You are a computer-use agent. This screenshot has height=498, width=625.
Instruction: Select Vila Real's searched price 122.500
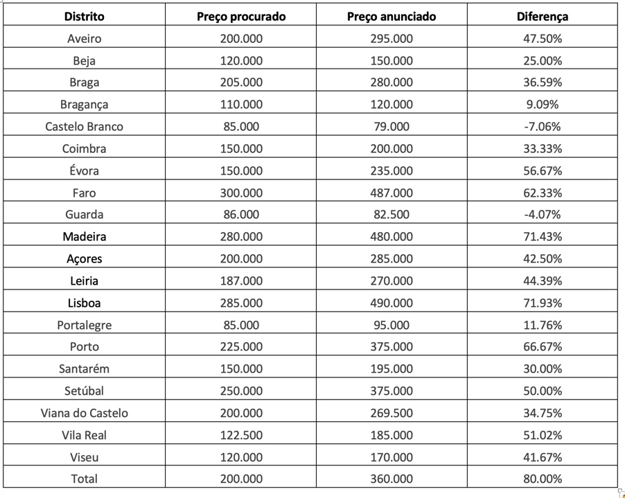coord(241,435)
